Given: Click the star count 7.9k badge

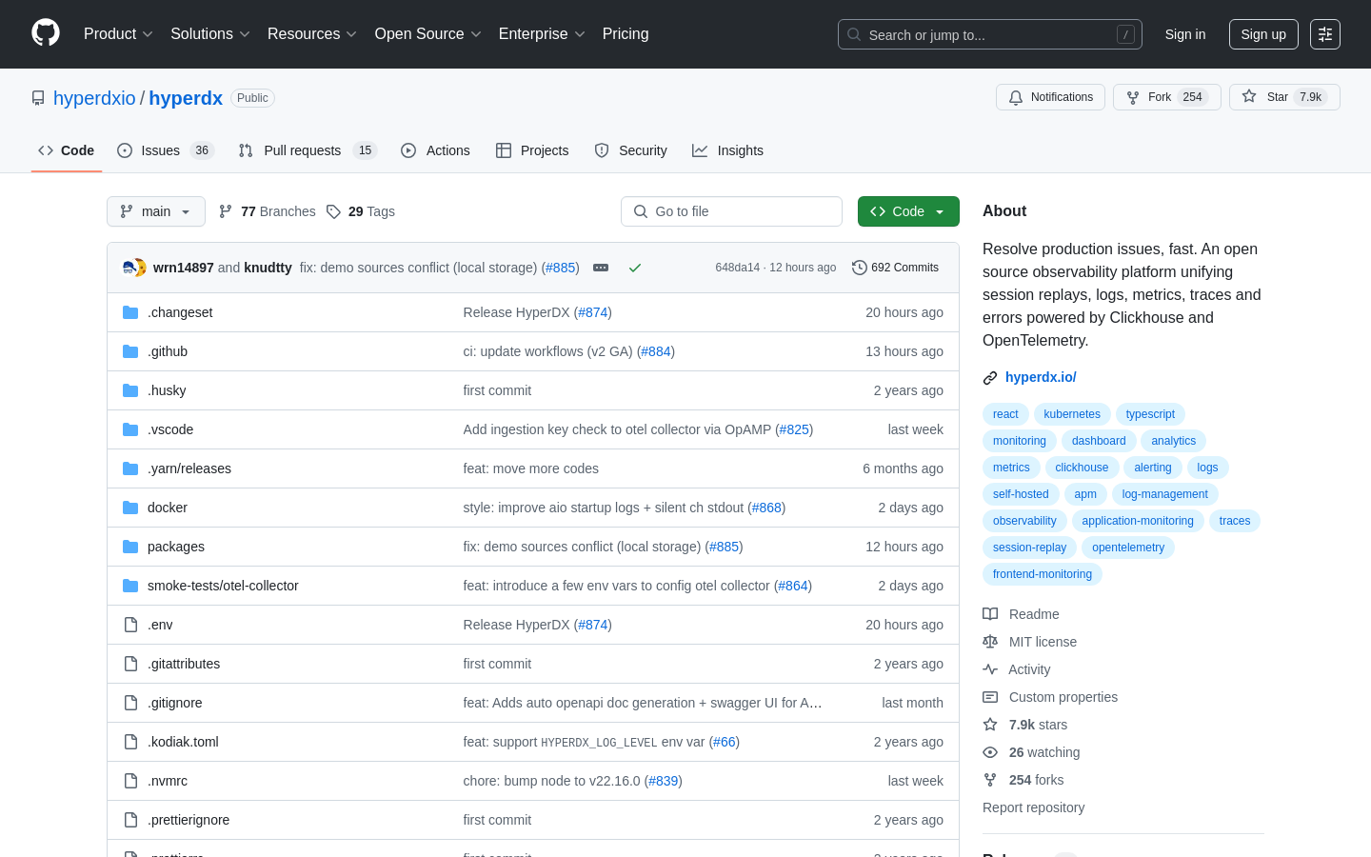Looking at the screenshot, I should click(1311, 97).
